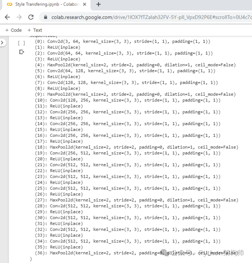Click output line (14): Conv2d(256, 256
252x263 pixels.
pyautogui.click(x=128, y=124)
